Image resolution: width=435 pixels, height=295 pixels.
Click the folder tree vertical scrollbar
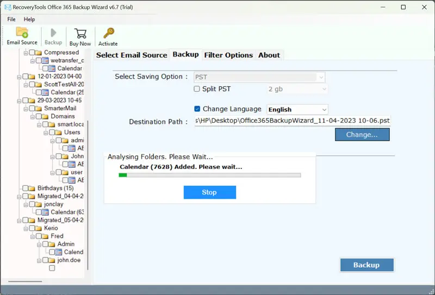pos(88,195)
